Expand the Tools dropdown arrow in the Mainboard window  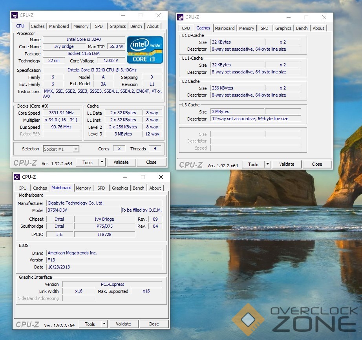[x=104, y=324]
